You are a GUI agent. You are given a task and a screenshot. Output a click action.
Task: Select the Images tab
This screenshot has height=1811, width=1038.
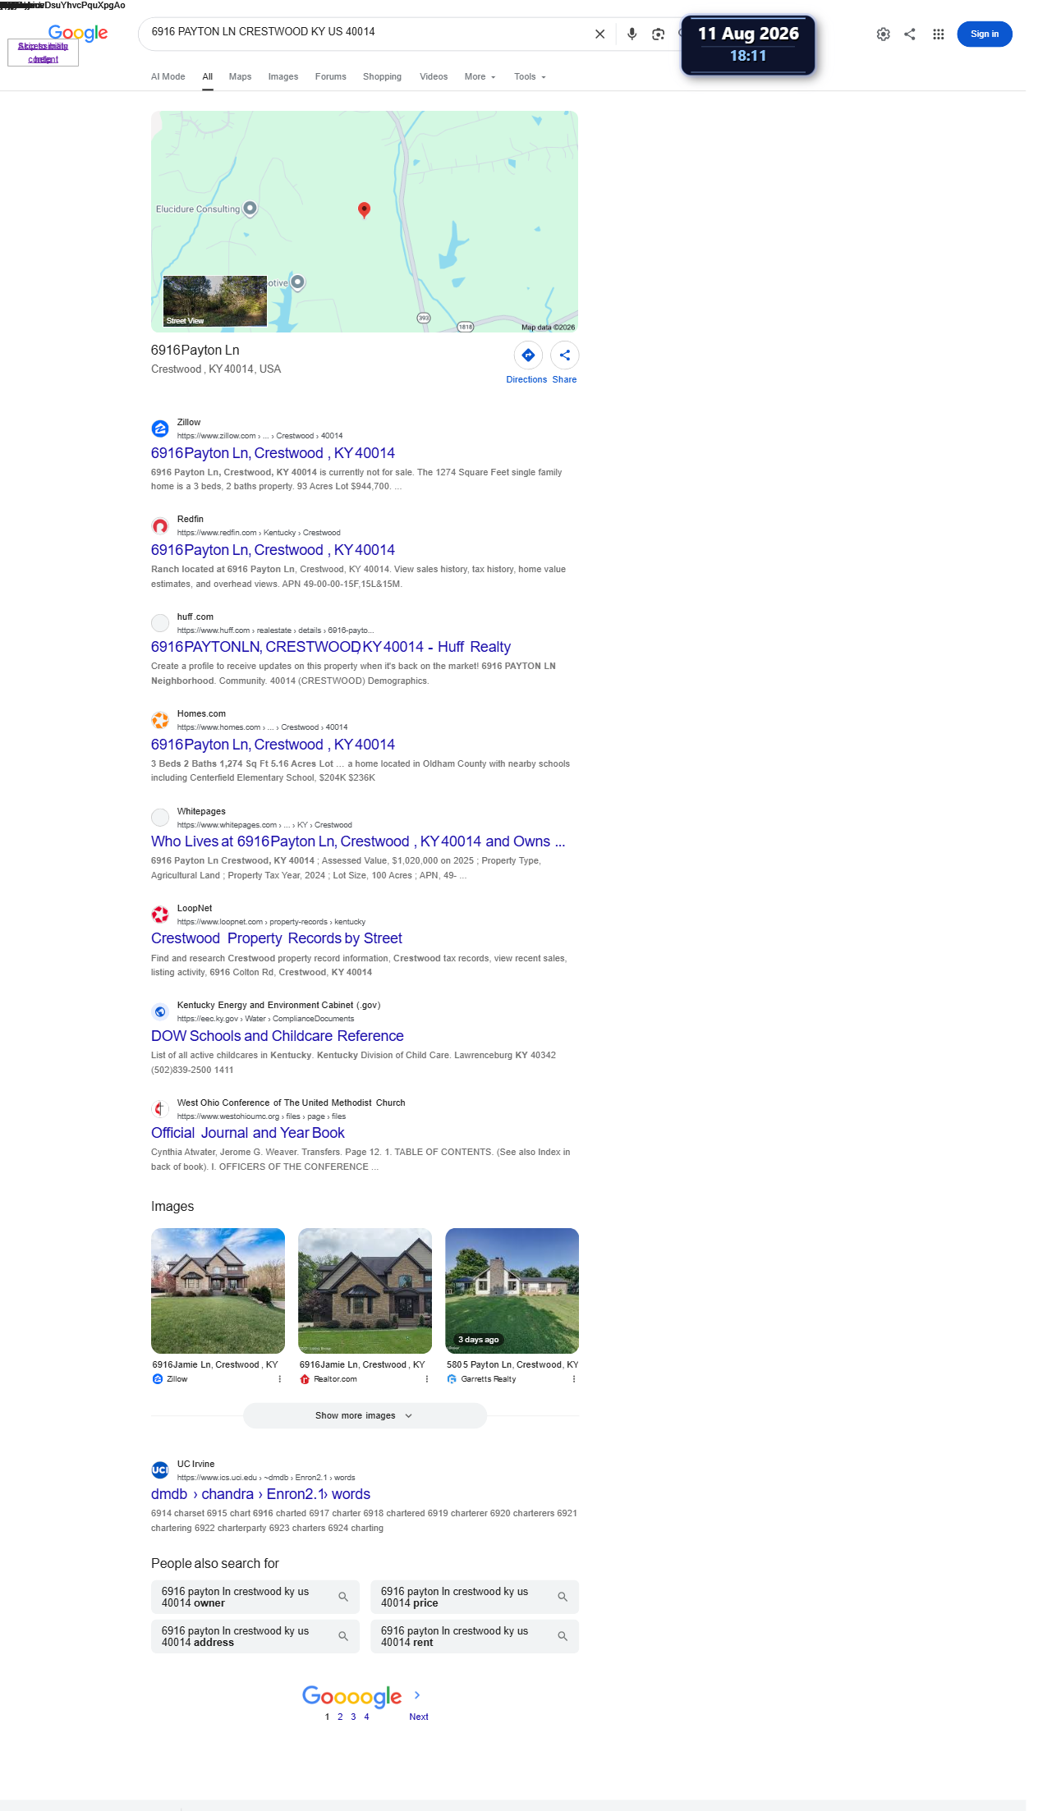coord(283,76)
